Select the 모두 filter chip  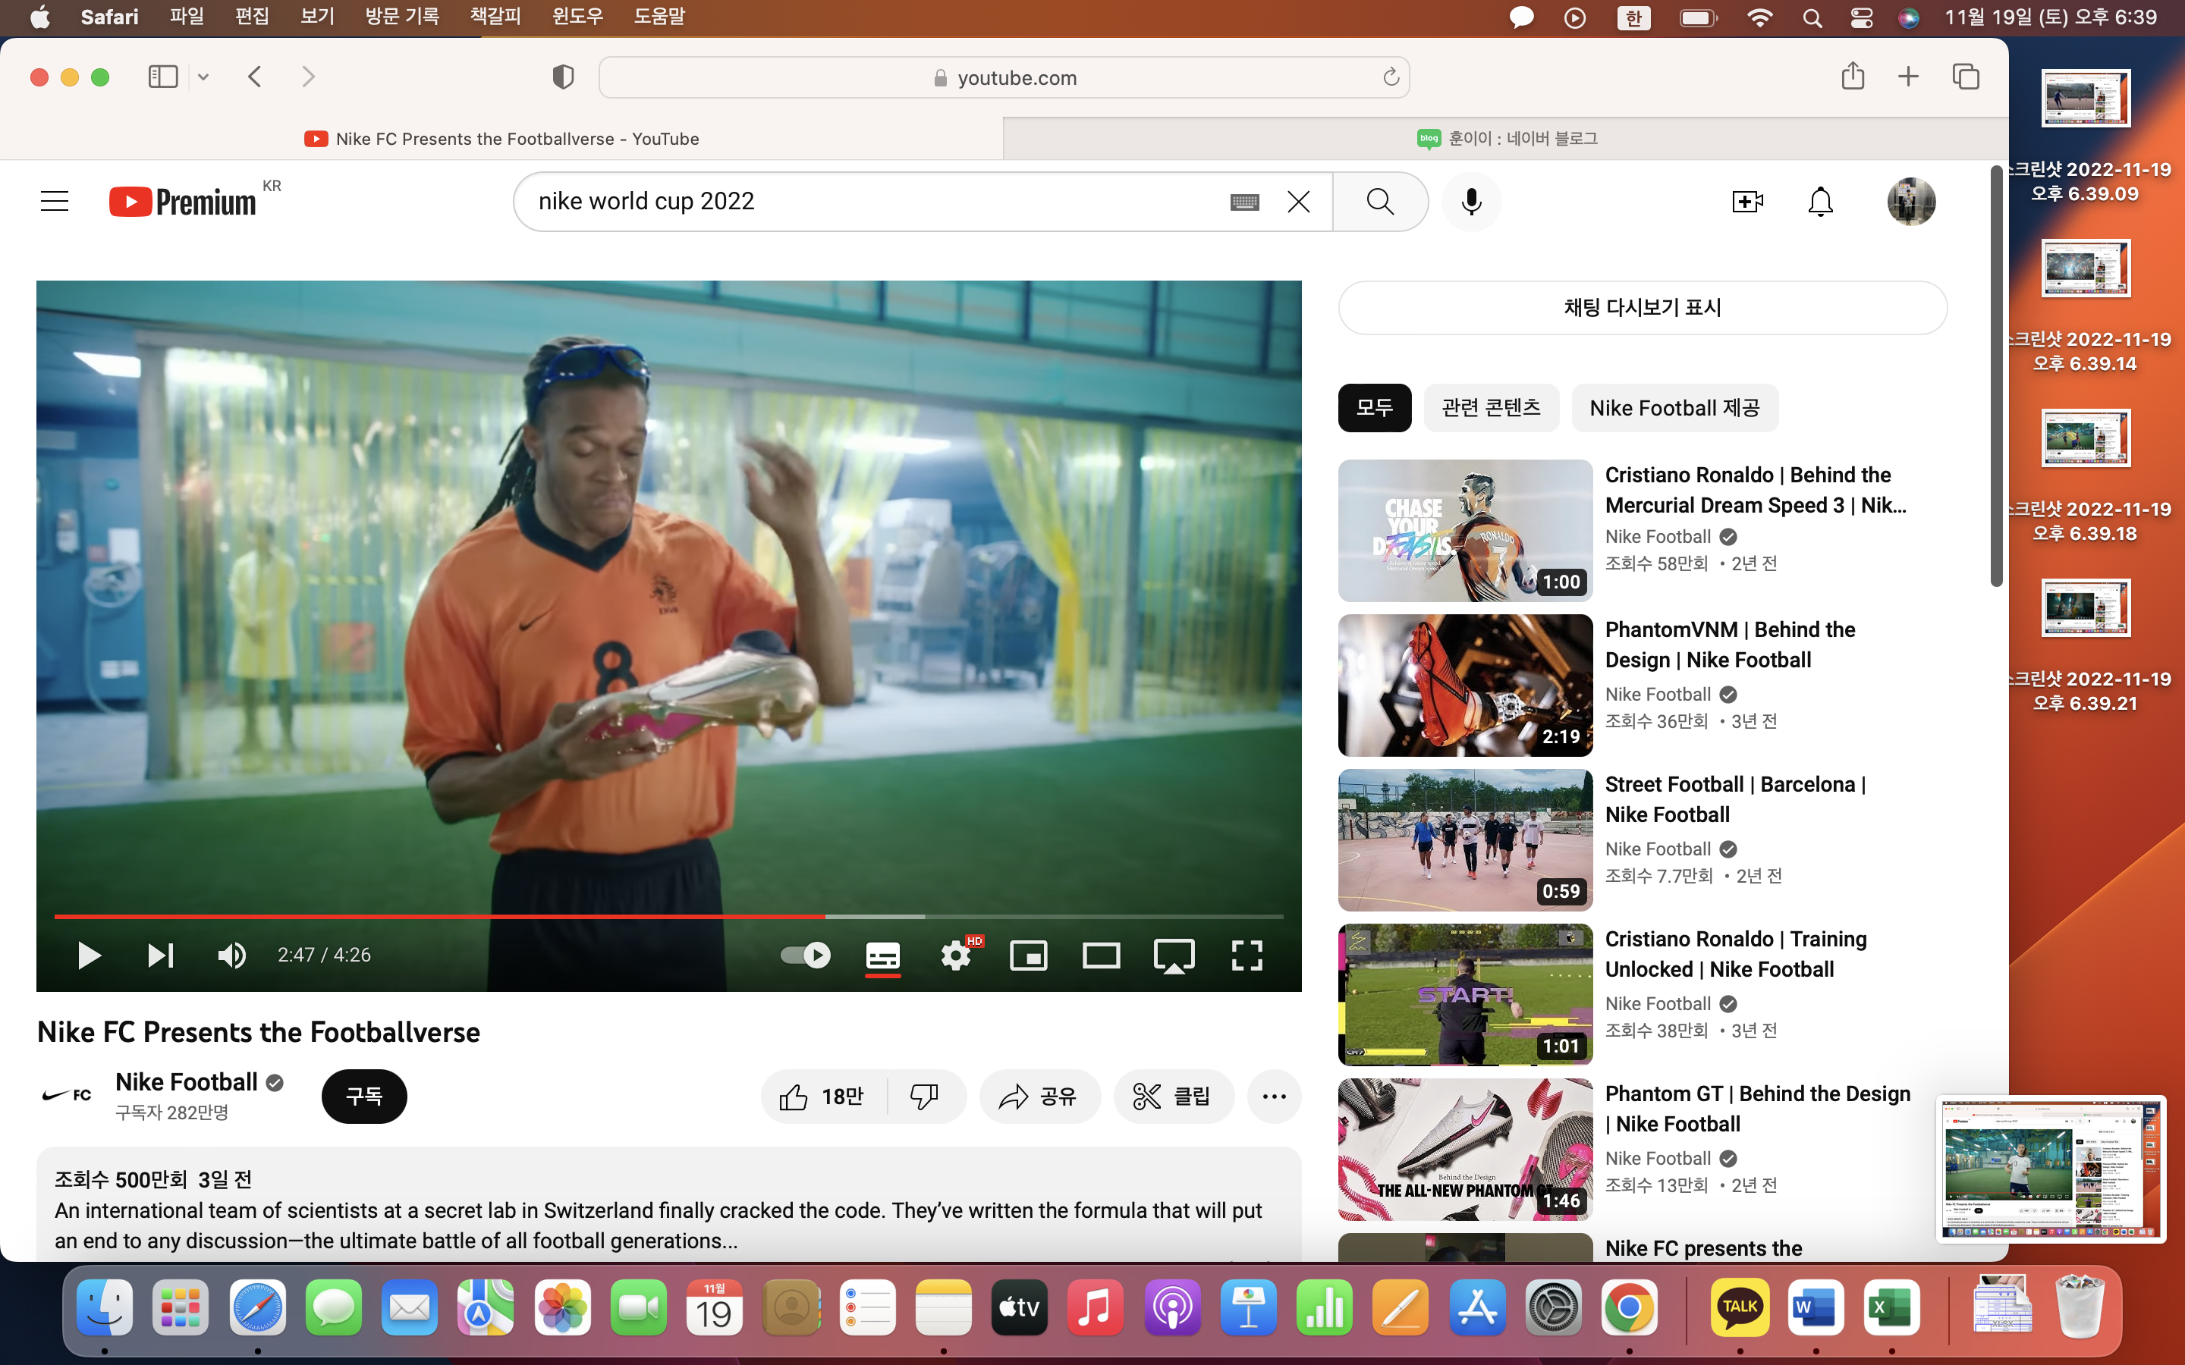(1374, 408)
